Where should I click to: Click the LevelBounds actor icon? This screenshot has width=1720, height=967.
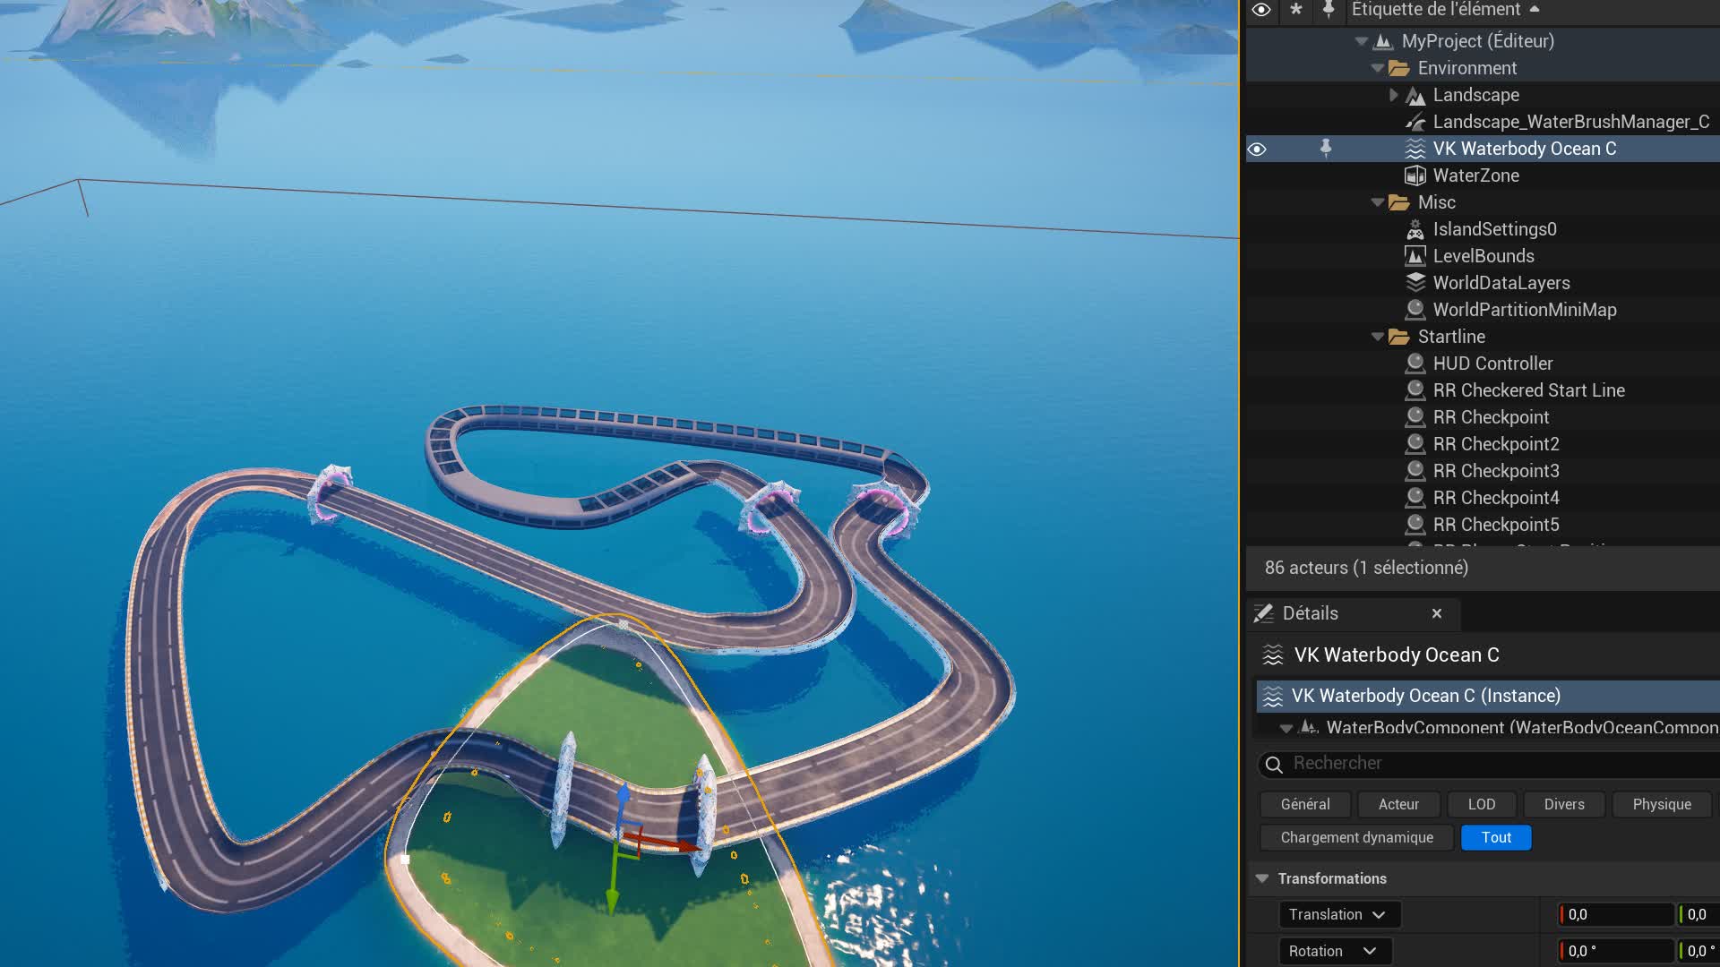coord(1415,256)
